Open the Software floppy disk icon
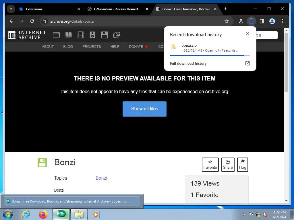This screenshot has width=294, height=220. coord(105,35)
